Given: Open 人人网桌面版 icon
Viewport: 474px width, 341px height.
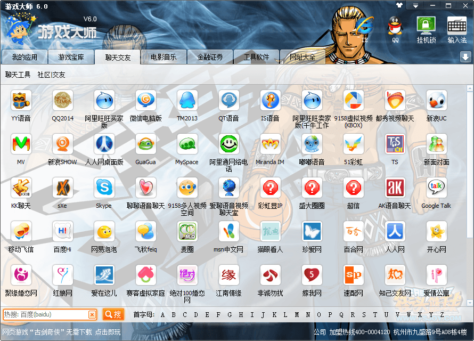Looking at the screenshot, I should coord(104,144).
